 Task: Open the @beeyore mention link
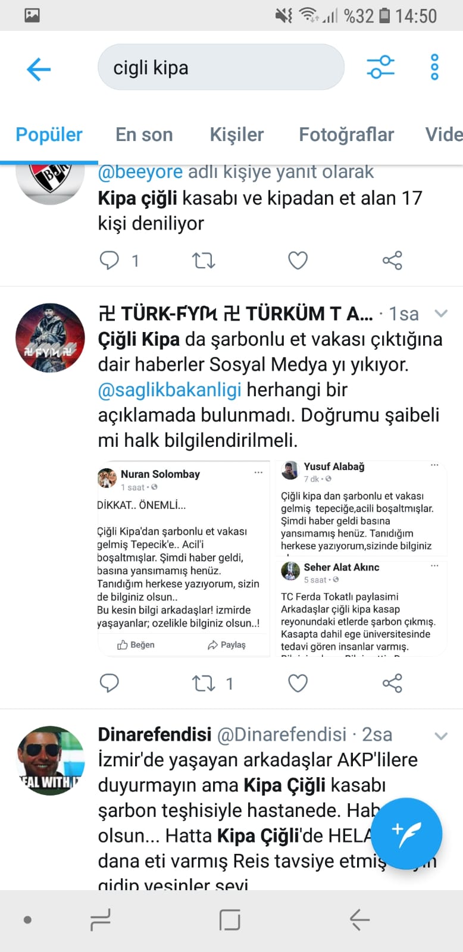click(140, 172)
